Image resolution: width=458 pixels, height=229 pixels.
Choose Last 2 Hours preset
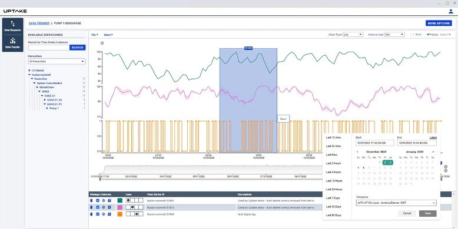coord(333,163)
